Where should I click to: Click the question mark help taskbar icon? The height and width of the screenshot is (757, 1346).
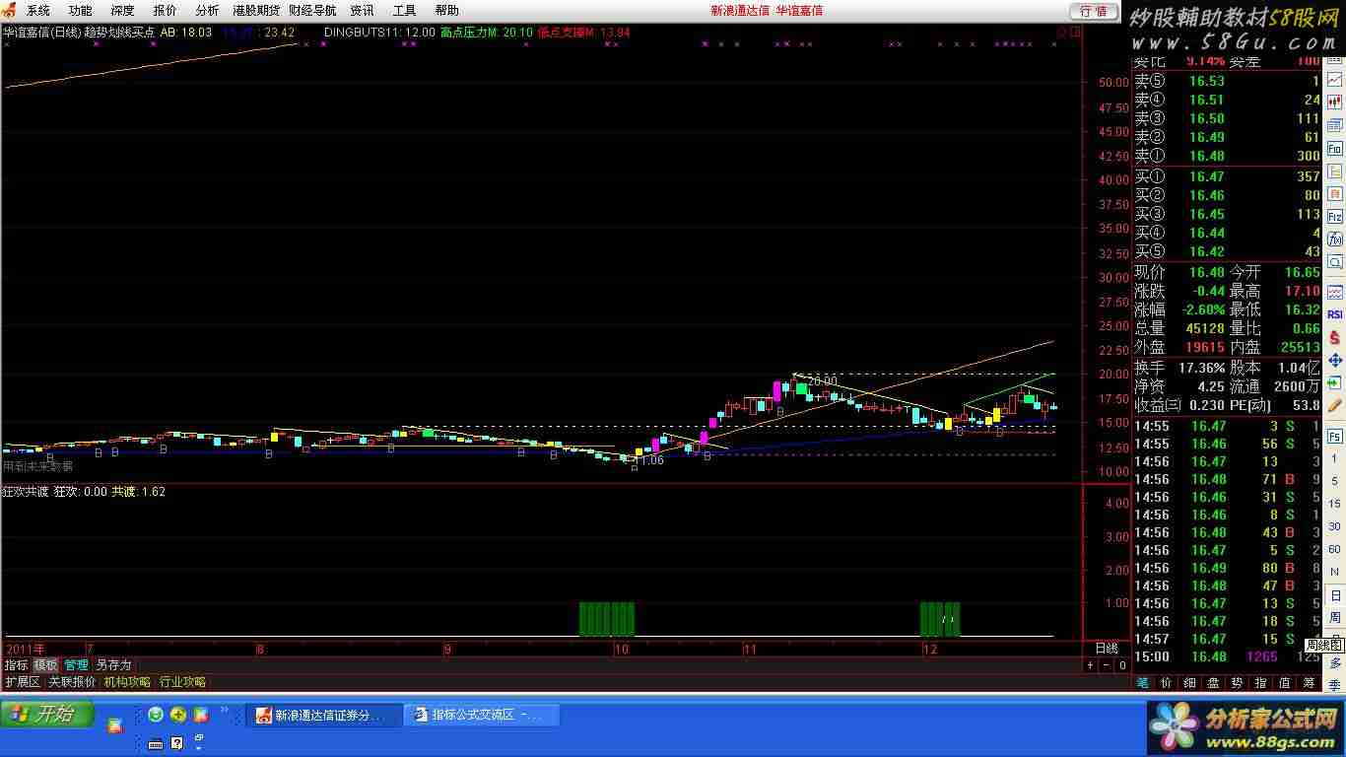177,743
